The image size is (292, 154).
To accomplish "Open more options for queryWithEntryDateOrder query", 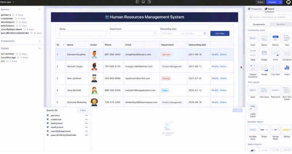I will [86, 135].
